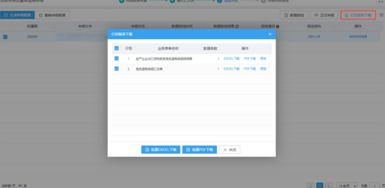The image size is (385, 188).
Task: Download EXCEL for row 1 明细表
Action: click(232, 59)
